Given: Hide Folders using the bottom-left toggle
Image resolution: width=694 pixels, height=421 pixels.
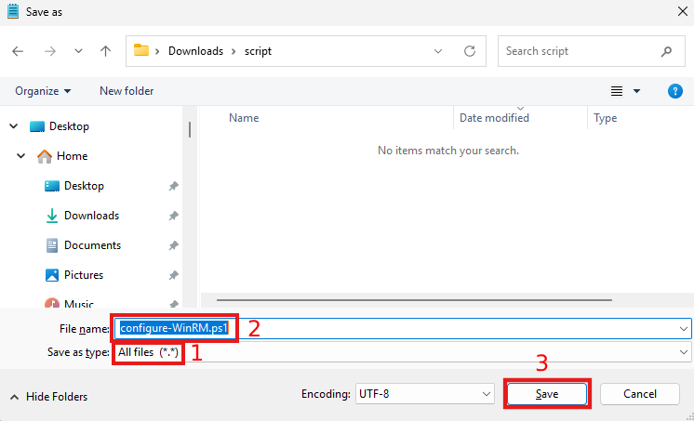Looking at the screenshot, I should click(48, 397).
